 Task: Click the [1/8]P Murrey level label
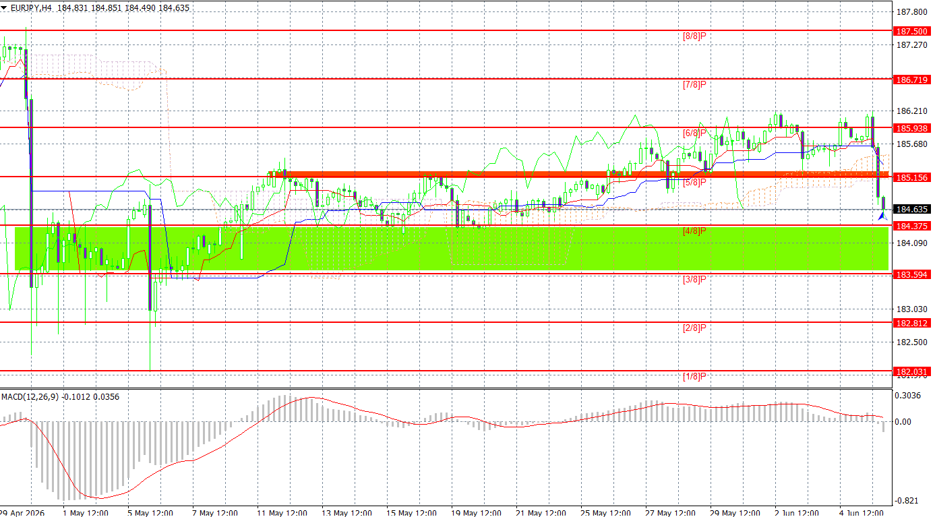coord(694,376)
